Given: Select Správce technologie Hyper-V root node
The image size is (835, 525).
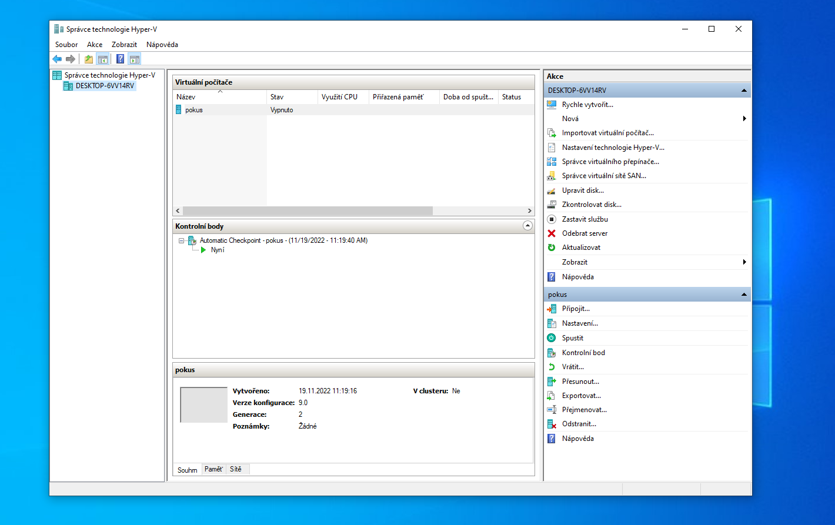Looking at the screenshot, I should (109, 75).
